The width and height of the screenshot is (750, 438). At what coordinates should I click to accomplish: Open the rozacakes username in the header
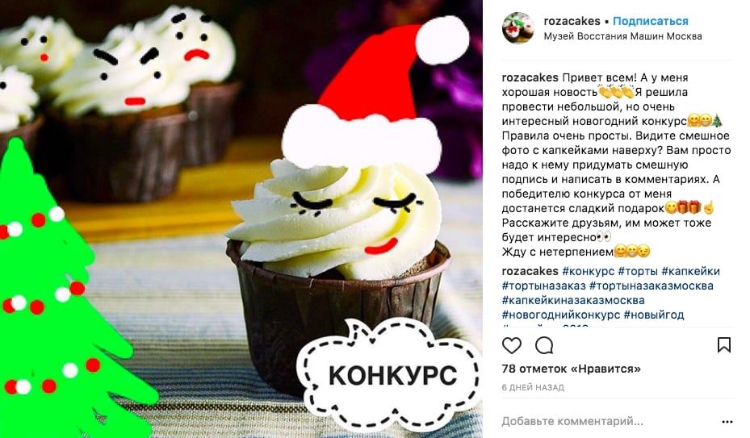[x=572, y=21]
